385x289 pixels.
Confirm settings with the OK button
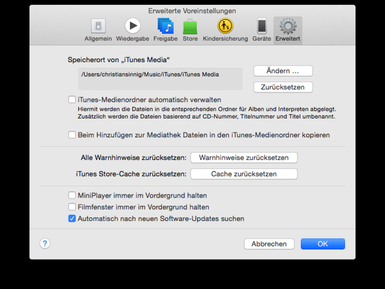pyautogui.click(x=322, y=244)
